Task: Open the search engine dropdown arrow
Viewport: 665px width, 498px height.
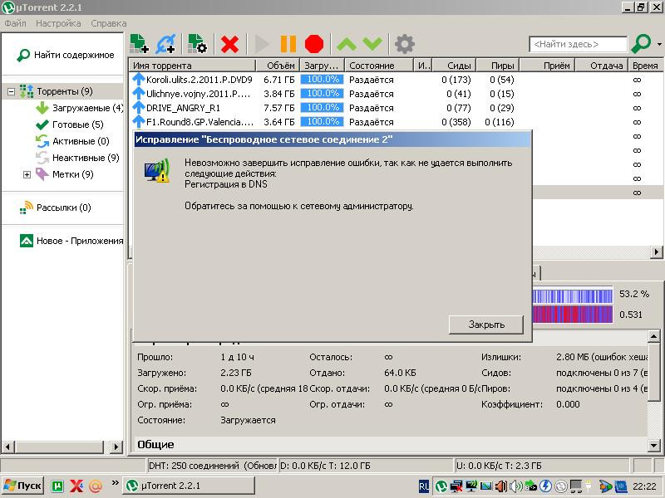Action: (x=659, y=44)
